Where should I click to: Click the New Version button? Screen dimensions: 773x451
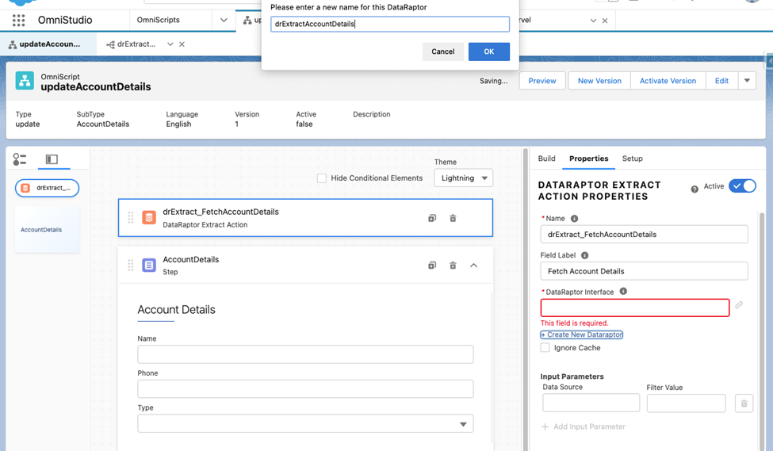click(x=599, y=81)
